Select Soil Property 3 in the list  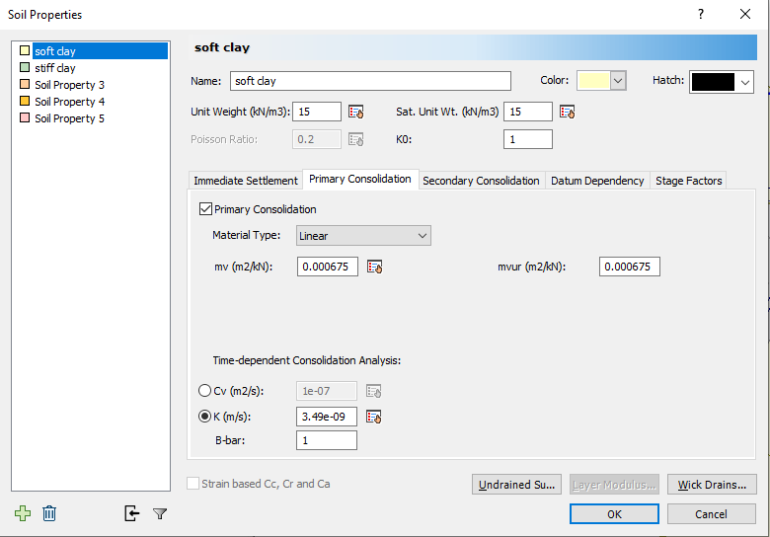pyautogui.click(x=69, y=85)
